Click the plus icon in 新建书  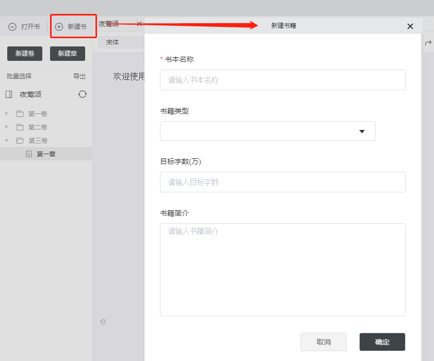click(x=59, y=26)
